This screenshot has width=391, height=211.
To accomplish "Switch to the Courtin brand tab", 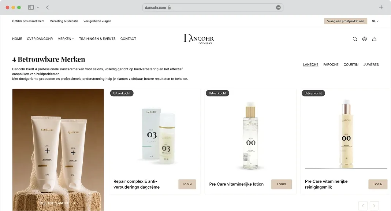I will [351, 64].
